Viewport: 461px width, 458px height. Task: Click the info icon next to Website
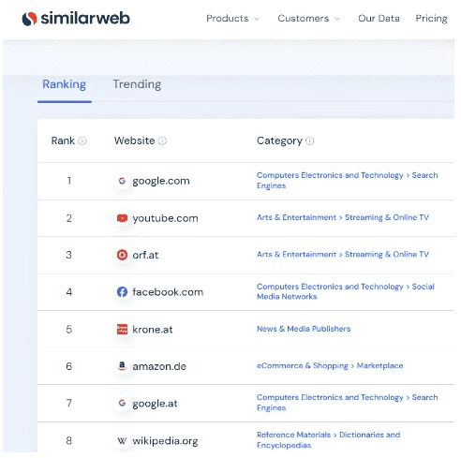[162, 141]
